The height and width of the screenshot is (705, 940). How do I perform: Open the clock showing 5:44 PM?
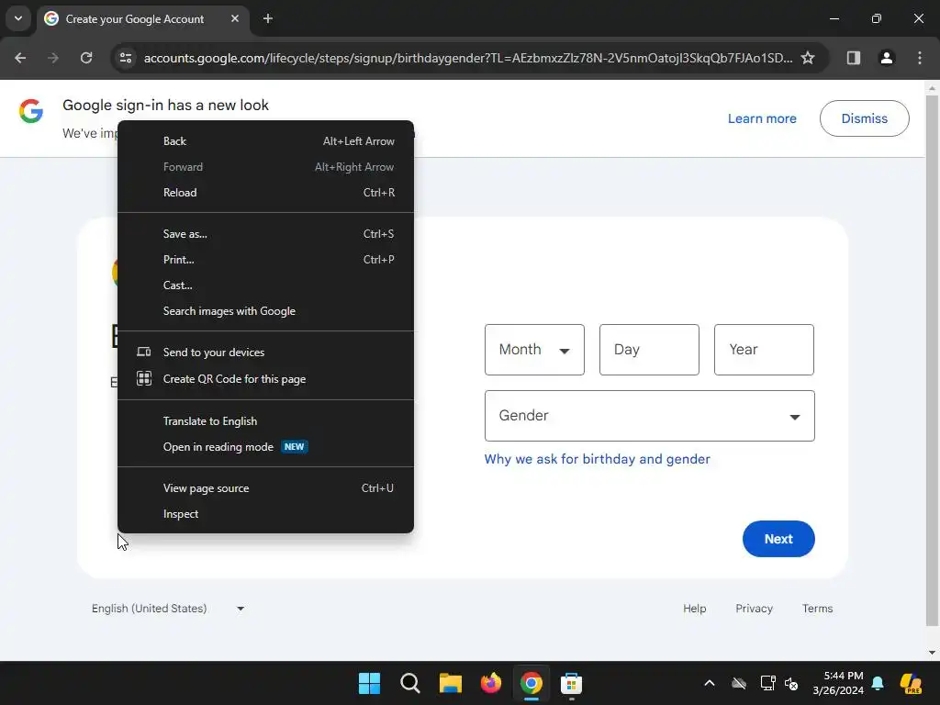tap(838, 683)
